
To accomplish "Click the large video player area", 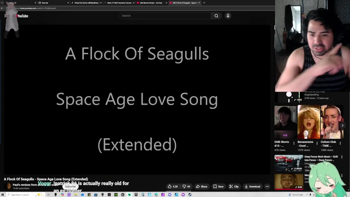I will (137, 100).
